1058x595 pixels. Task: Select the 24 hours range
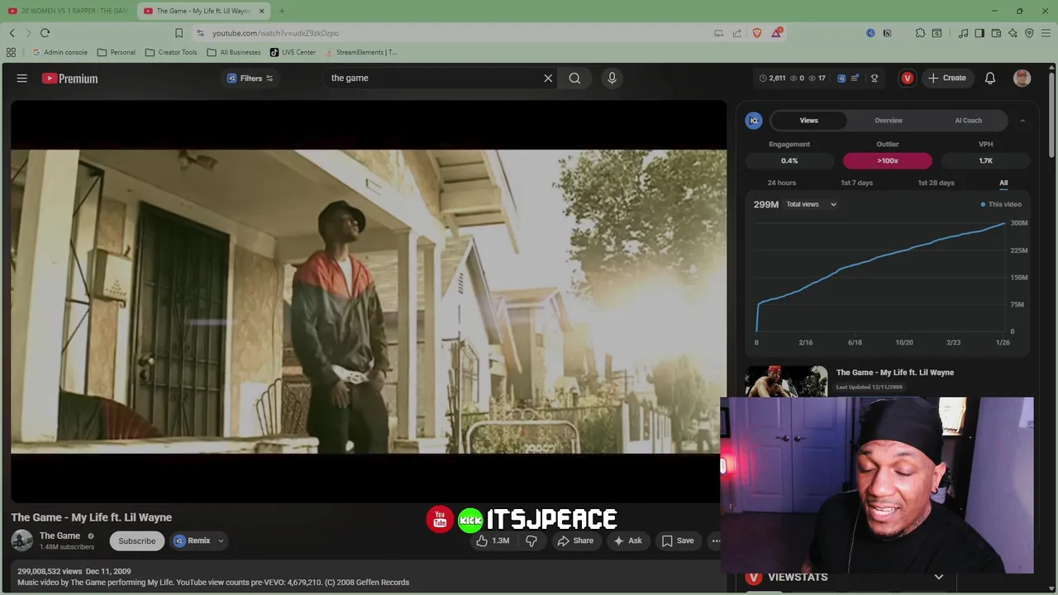pyautogui.click(x=781, y=183)
